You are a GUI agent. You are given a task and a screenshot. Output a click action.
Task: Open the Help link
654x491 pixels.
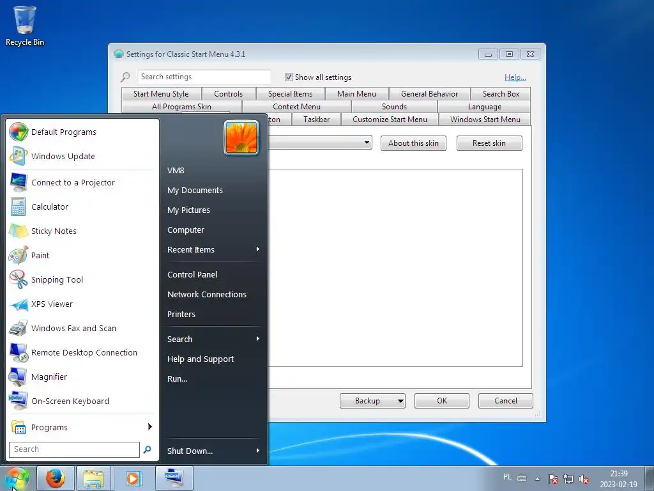515,77
